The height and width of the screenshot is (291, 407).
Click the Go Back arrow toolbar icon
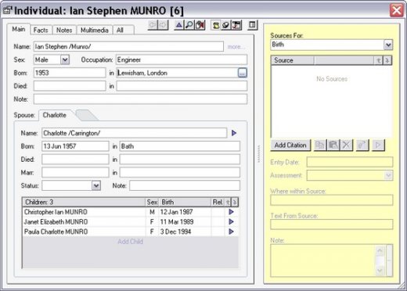(x=153, y=25)
